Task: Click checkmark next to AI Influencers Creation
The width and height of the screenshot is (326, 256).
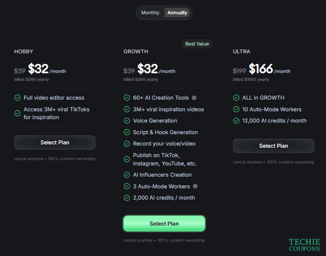Action: point(127,175)
